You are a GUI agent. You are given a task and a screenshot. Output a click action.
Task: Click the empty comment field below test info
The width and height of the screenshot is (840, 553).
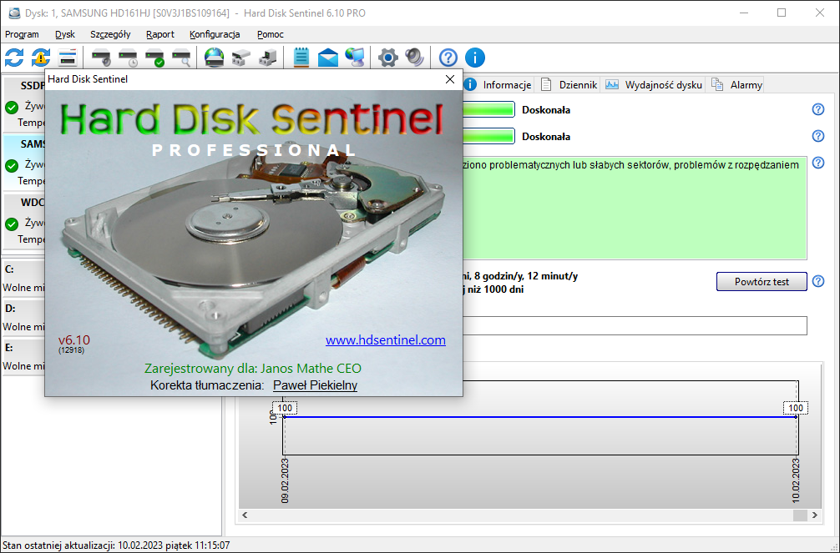tap(635, 325)
